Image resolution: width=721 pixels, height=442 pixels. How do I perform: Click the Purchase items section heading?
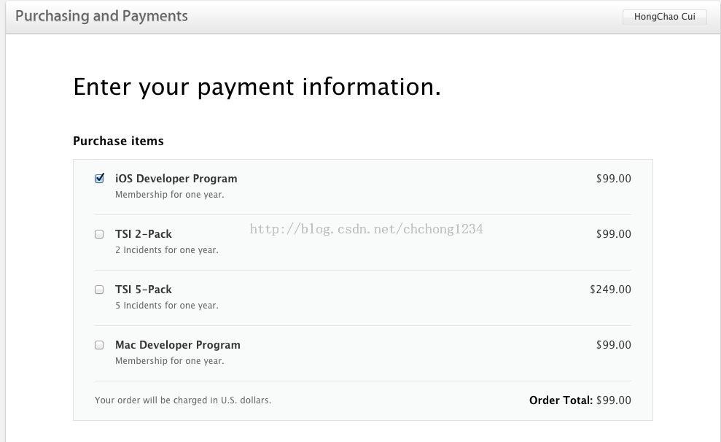pos(118,141)
